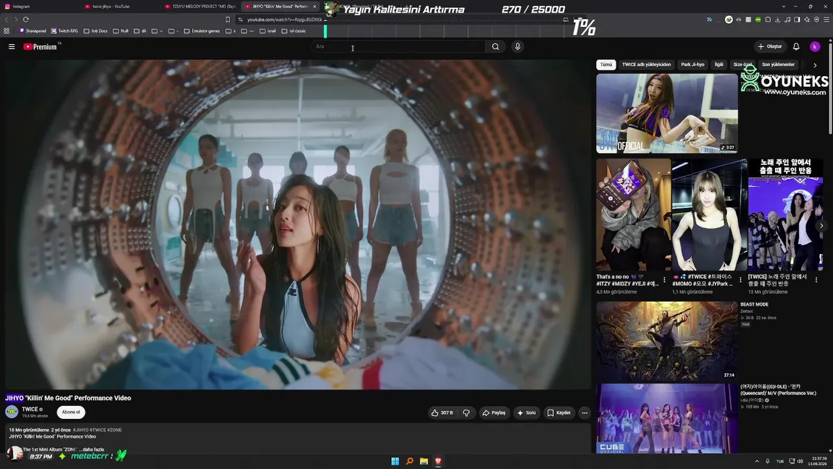The image size is (833, 469).
Task: Open the apps grid in bookmarks bar
Action: click(7, 31)
